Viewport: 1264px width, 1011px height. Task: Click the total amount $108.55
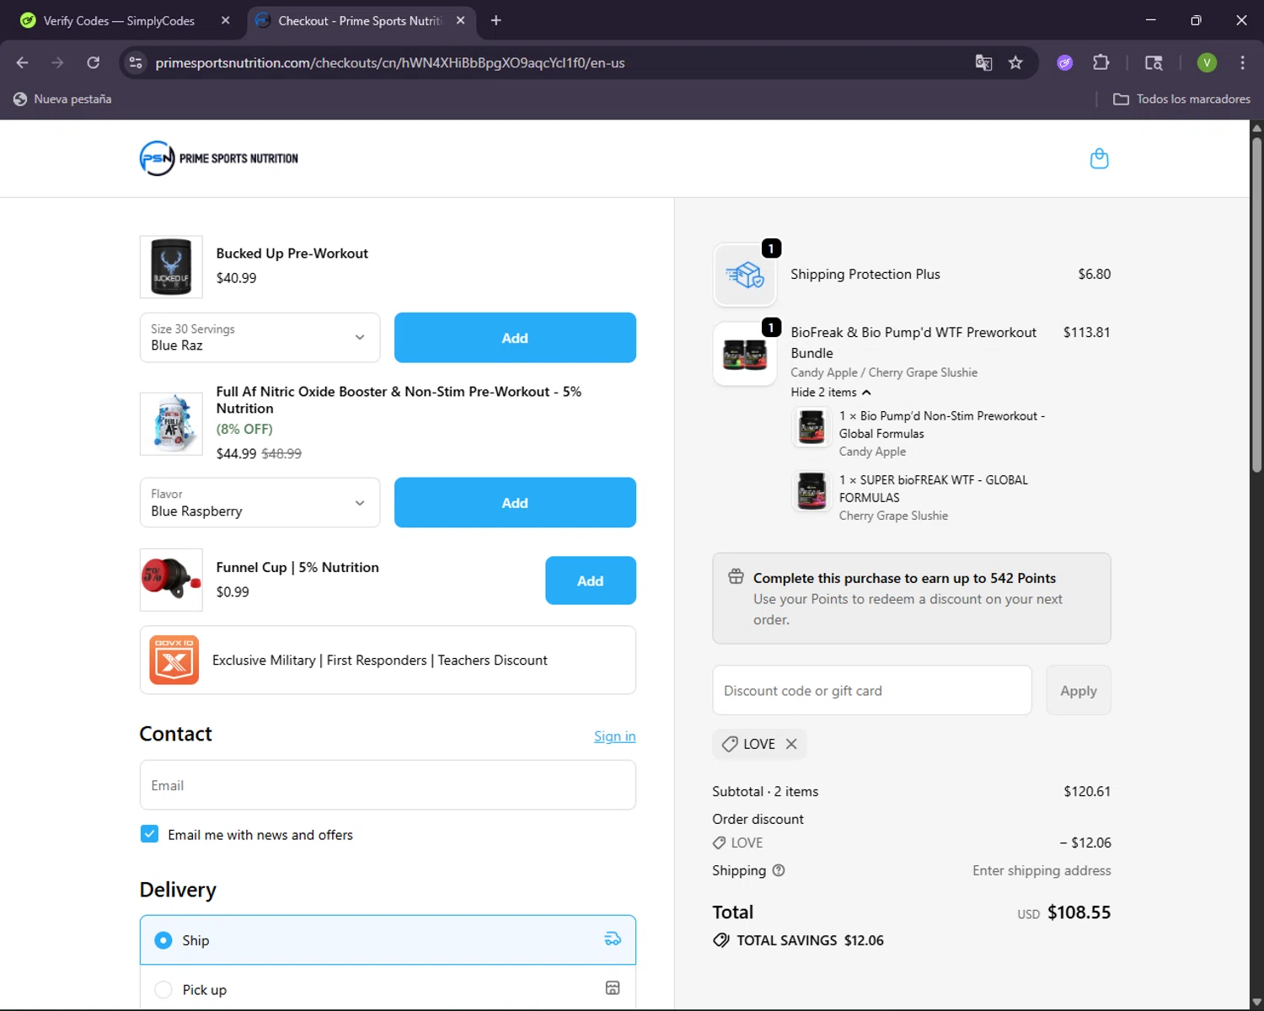[1079, 912]
